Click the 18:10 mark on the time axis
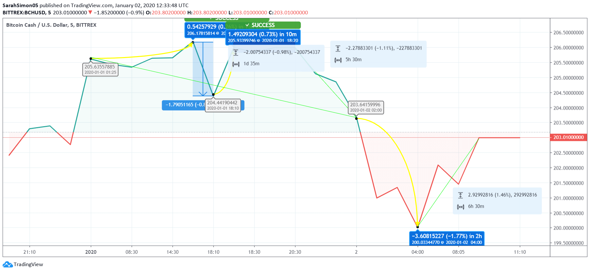The image size is (590, 272). (213, 252)
